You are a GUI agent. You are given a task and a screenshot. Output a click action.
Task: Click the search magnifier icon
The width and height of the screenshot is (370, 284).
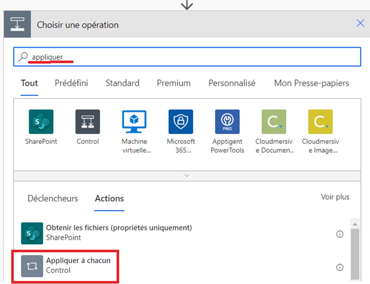tap(23, 57)
